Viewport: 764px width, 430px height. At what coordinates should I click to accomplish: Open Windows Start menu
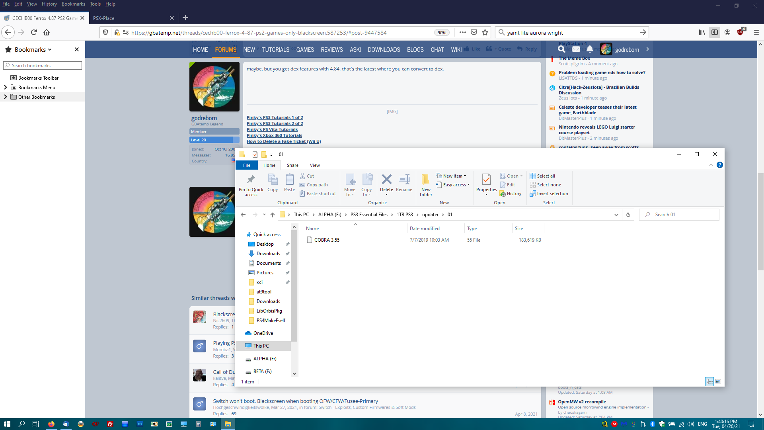7,424
